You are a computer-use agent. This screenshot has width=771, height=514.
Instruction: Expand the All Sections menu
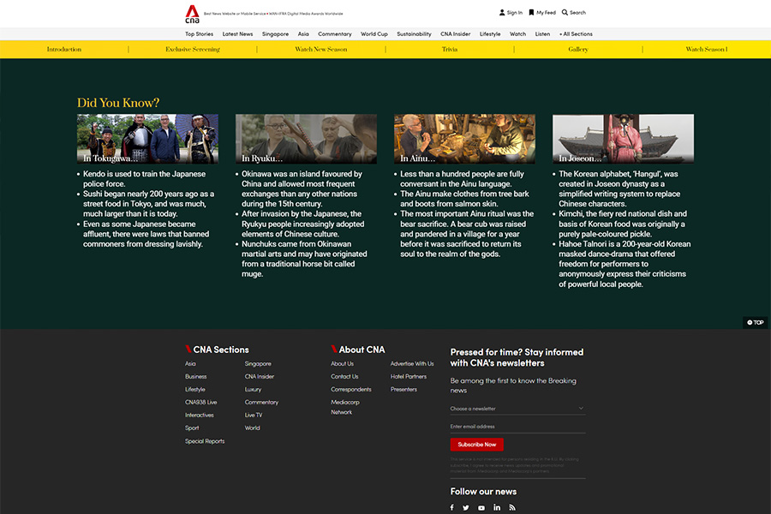(x=576, y=34)
